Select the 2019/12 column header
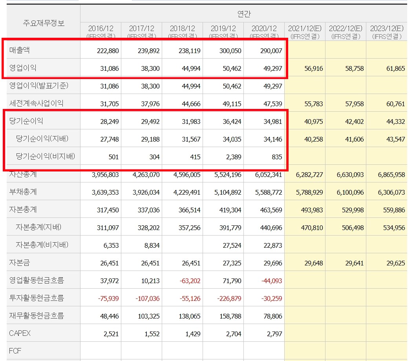 (223, 31)
